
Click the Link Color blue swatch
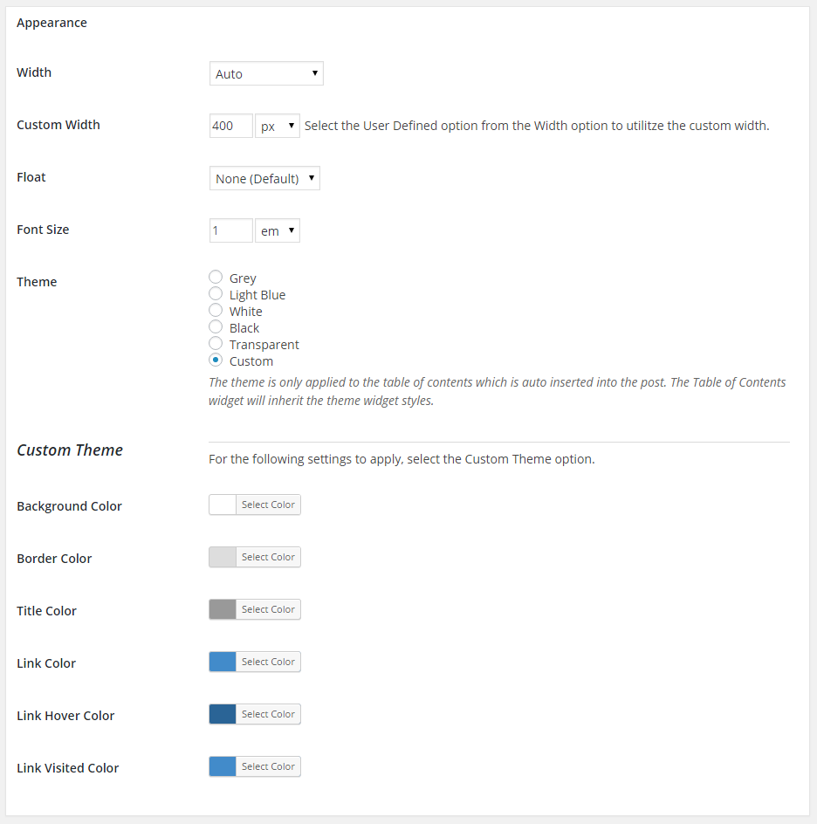click(x=223, y=662)
